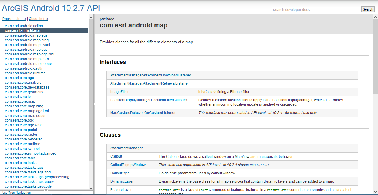This screenshot has width=378, height=195.
Task: Open MapGestureDetector.OnGestureListener interface
Action: tap(143, 113)
